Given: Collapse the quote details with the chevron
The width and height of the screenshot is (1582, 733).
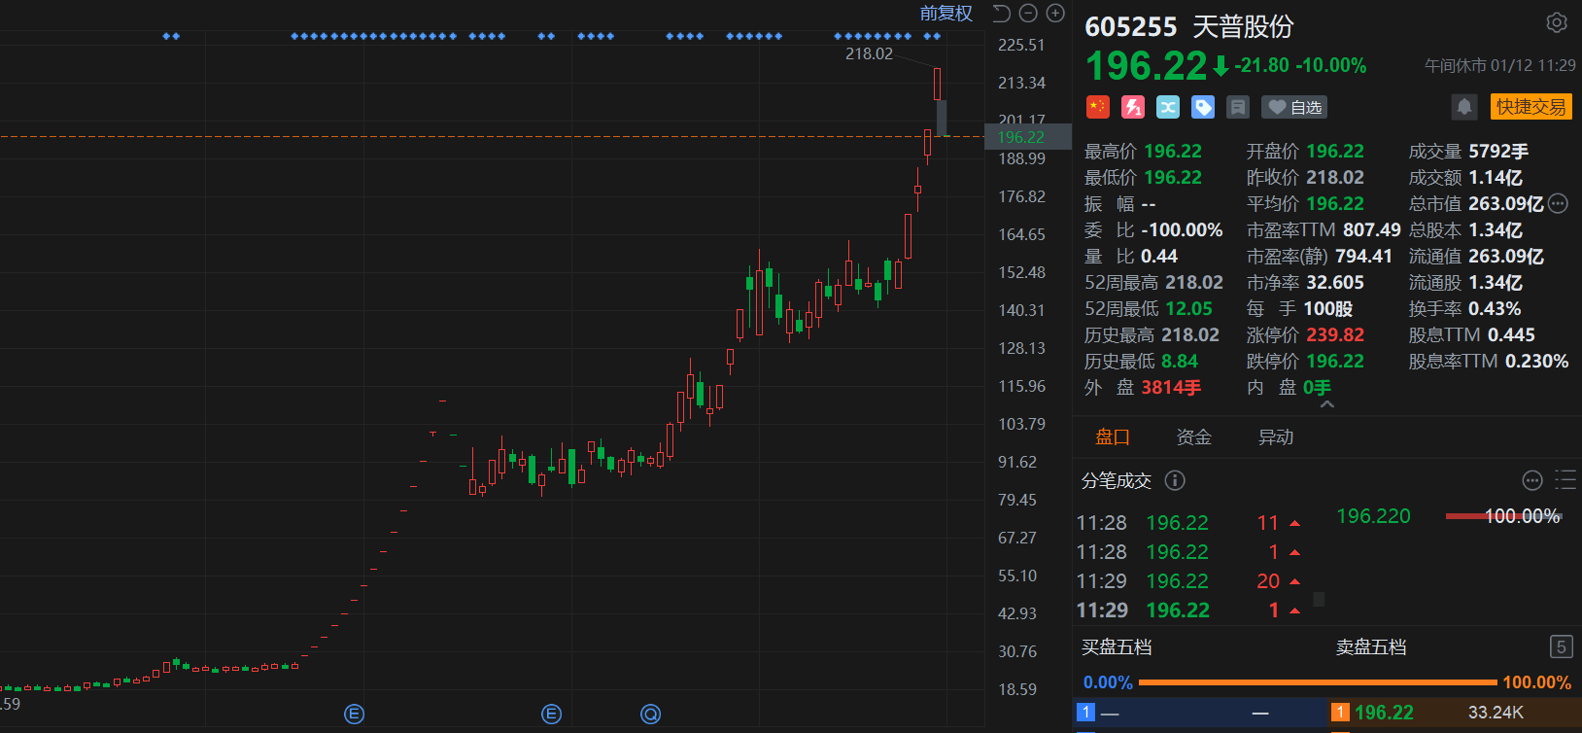Looking at the screenshot, I should [1327, 404].
